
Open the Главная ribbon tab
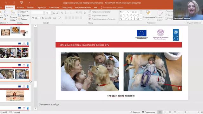[x=10, y=8]
